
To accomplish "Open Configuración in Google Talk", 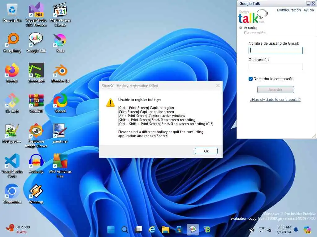I will click(289, 10).
